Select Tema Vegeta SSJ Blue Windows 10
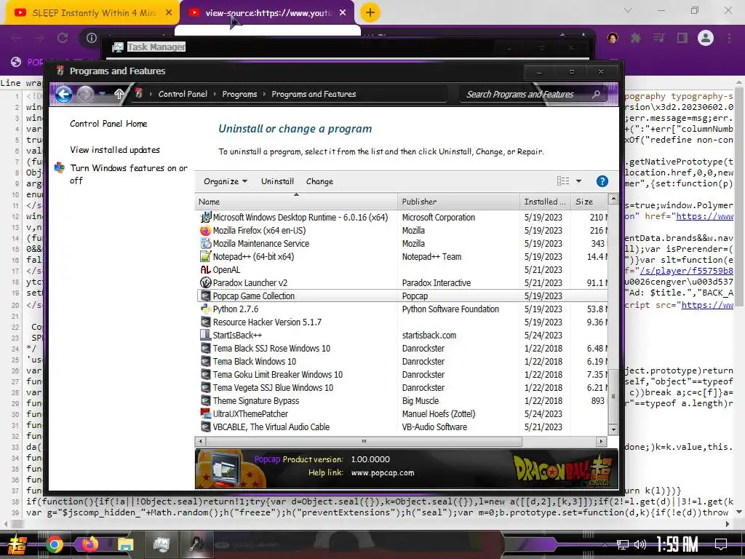This screenshot has height=559, width=745. click(402, 388)
